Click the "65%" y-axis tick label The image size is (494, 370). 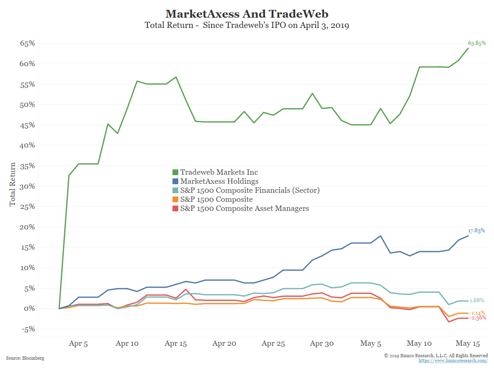[28, 43]
